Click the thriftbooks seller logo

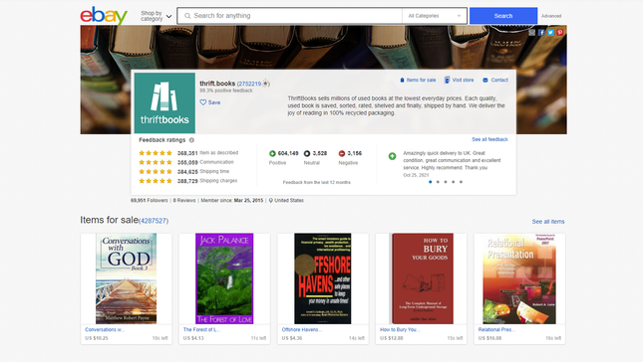pyautogui.click(x=164, y=103)
